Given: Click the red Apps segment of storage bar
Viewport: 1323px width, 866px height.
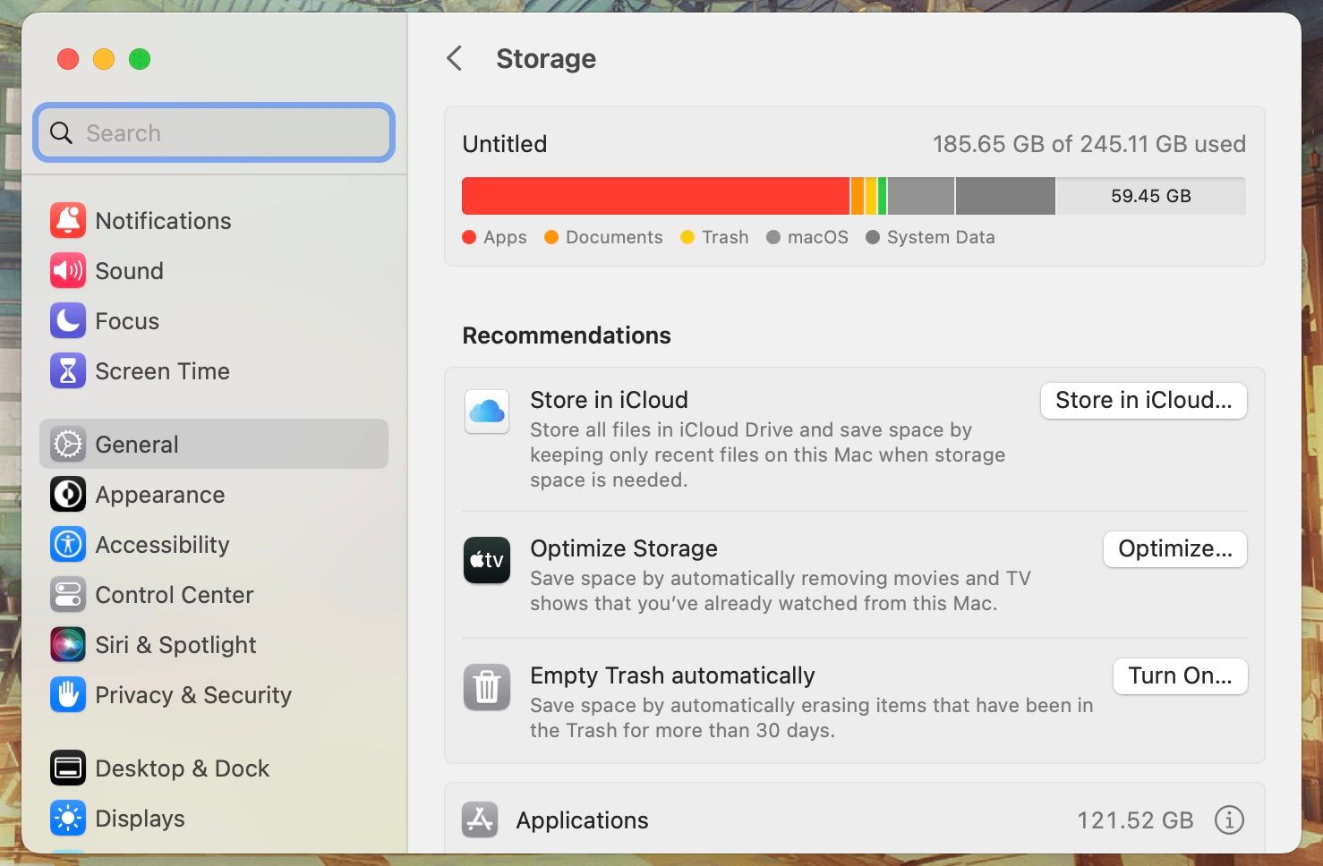Looking at the screenshot, I should (x=653, y=195).
